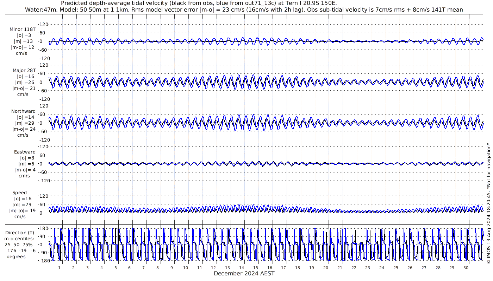This screenshot has height=281, width=493.
Task: Click date label '22' on the x-axis
Action: 354,268
